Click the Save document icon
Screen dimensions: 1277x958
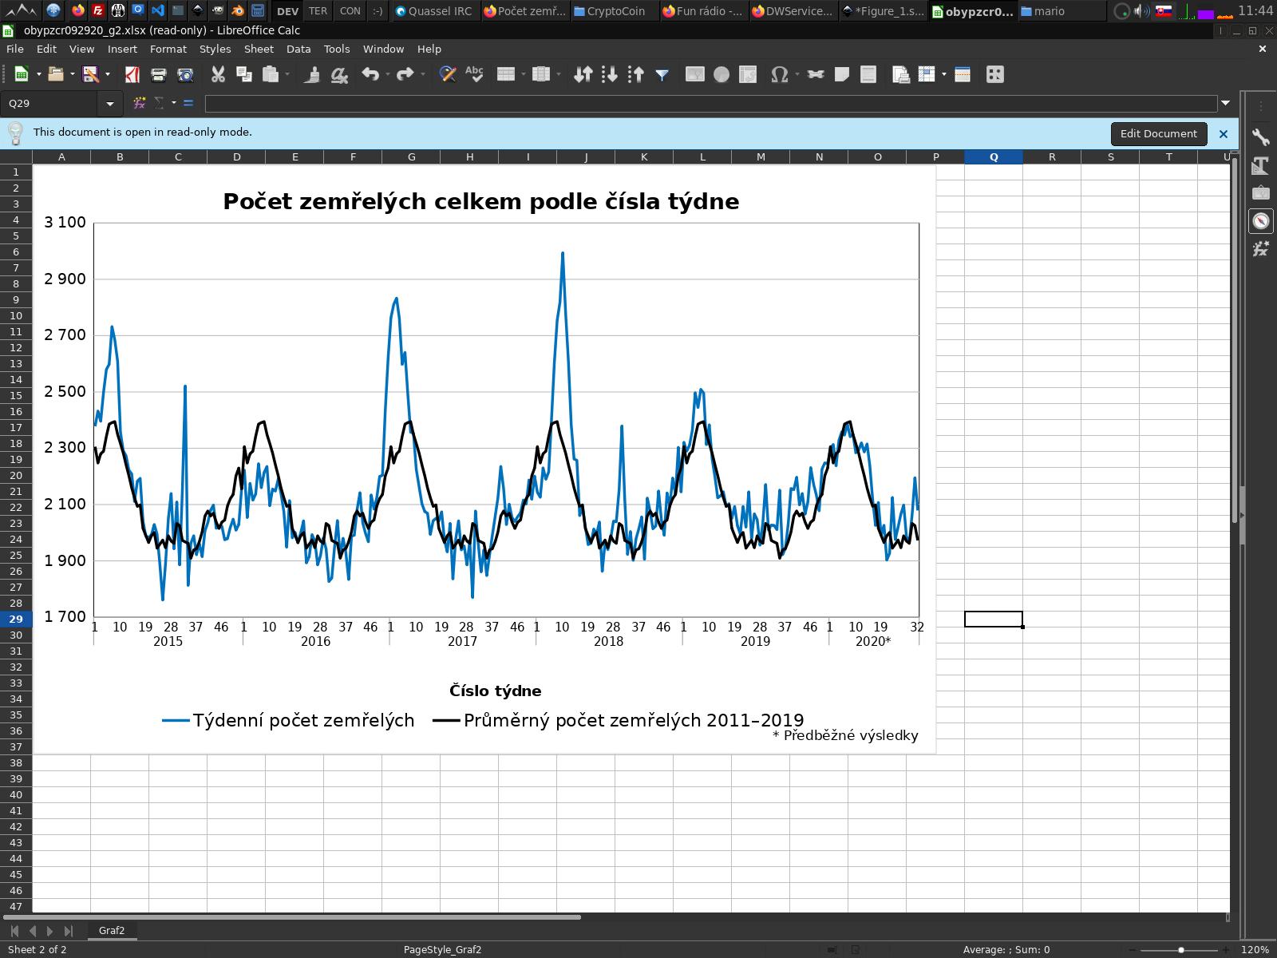pos(90,74)
